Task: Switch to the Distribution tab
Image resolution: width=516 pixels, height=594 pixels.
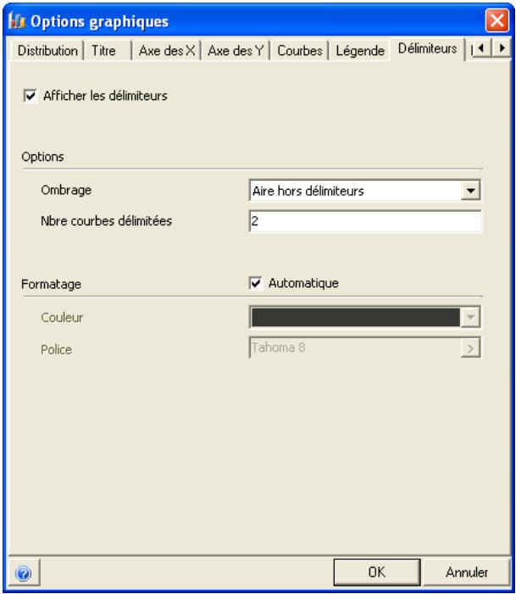Action: (x=47, y=50)
